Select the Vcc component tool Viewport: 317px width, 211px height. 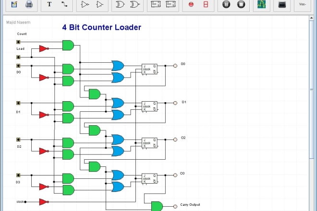[303, 4]
